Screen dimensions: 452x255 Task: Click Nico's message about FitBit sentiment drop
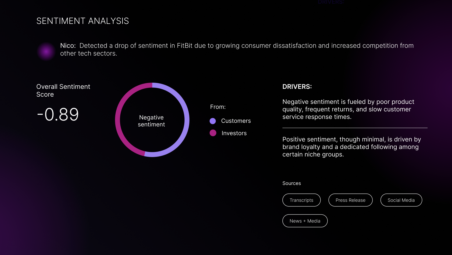[237, 49]
